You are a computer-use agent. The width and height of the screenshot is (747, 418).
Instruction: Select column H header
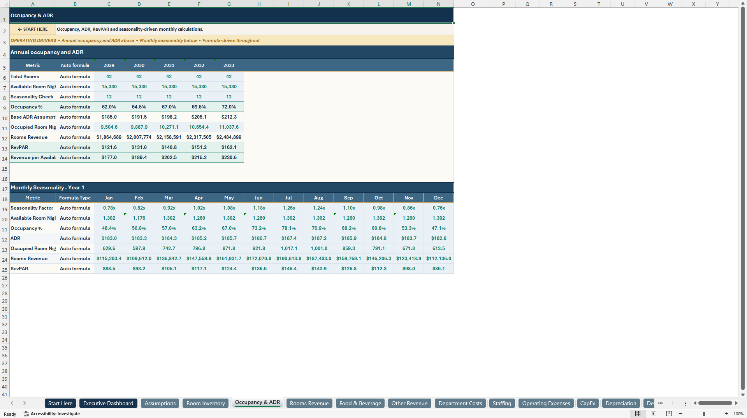tap(259, 4)
